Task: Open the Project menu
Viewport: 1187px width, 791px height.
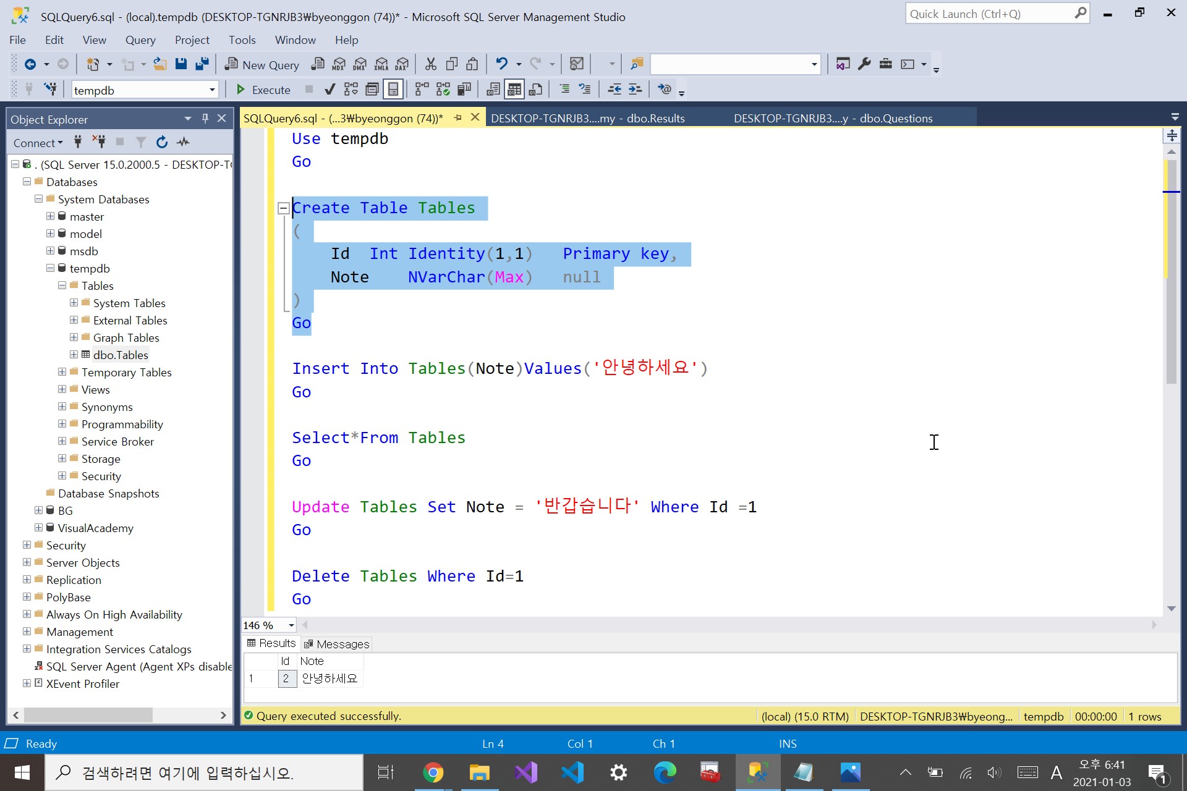Action: point(192,40)
